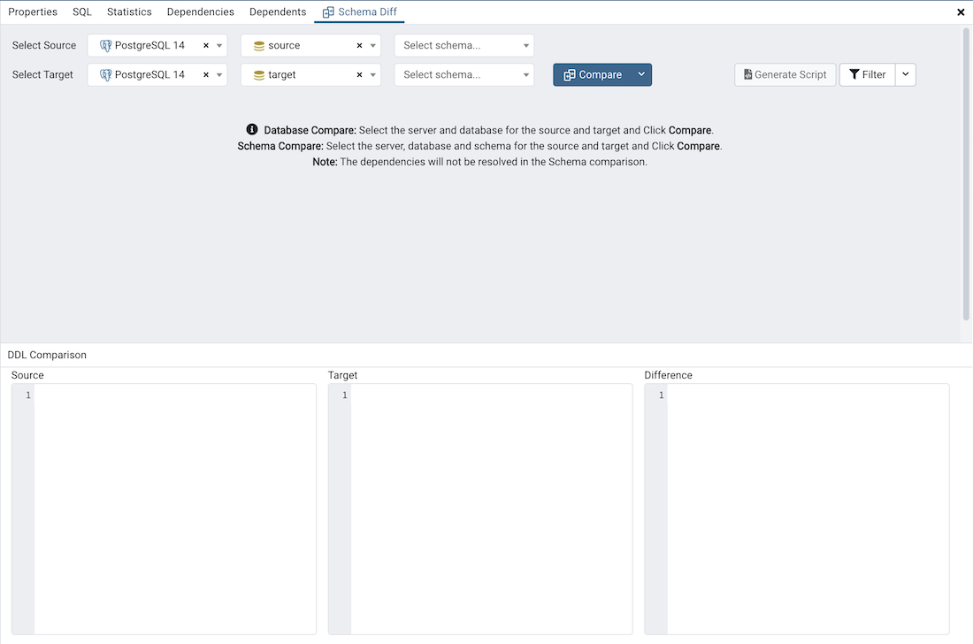Open the source Select schema dropdown
The image size is (973, 644).
[464, 45]
